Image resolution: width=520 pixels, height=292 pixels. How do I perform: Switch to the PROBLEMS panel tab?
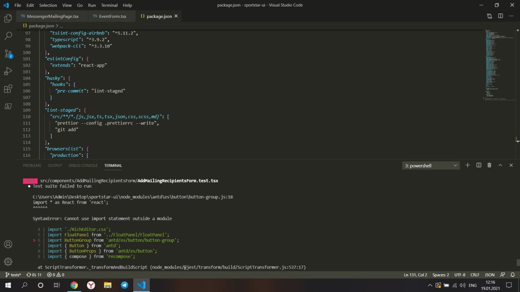pos(32,165)
